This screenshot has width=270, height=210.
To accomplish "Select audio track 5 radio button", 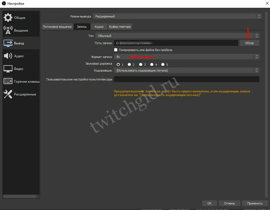I will tap(163, 64).
